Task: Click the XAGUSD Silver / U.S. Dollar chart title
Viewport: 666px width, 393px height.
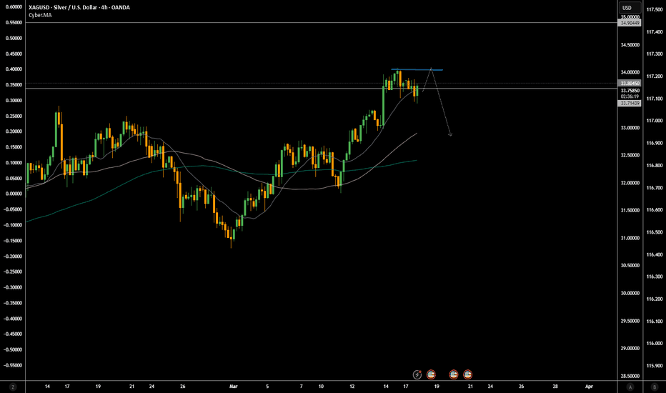Action: 79,7
